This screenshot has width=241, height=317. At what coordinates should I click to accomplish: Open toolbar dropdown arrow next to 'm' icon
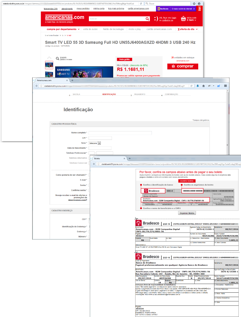click(214, 86)
